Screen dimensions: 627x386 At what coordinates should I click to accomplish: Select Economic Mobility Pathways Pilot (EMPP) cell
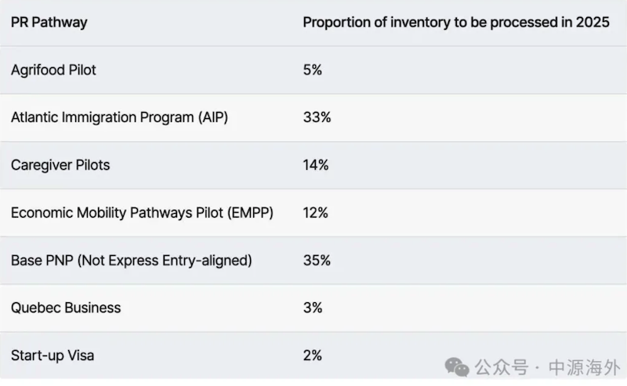pos(142,213)
